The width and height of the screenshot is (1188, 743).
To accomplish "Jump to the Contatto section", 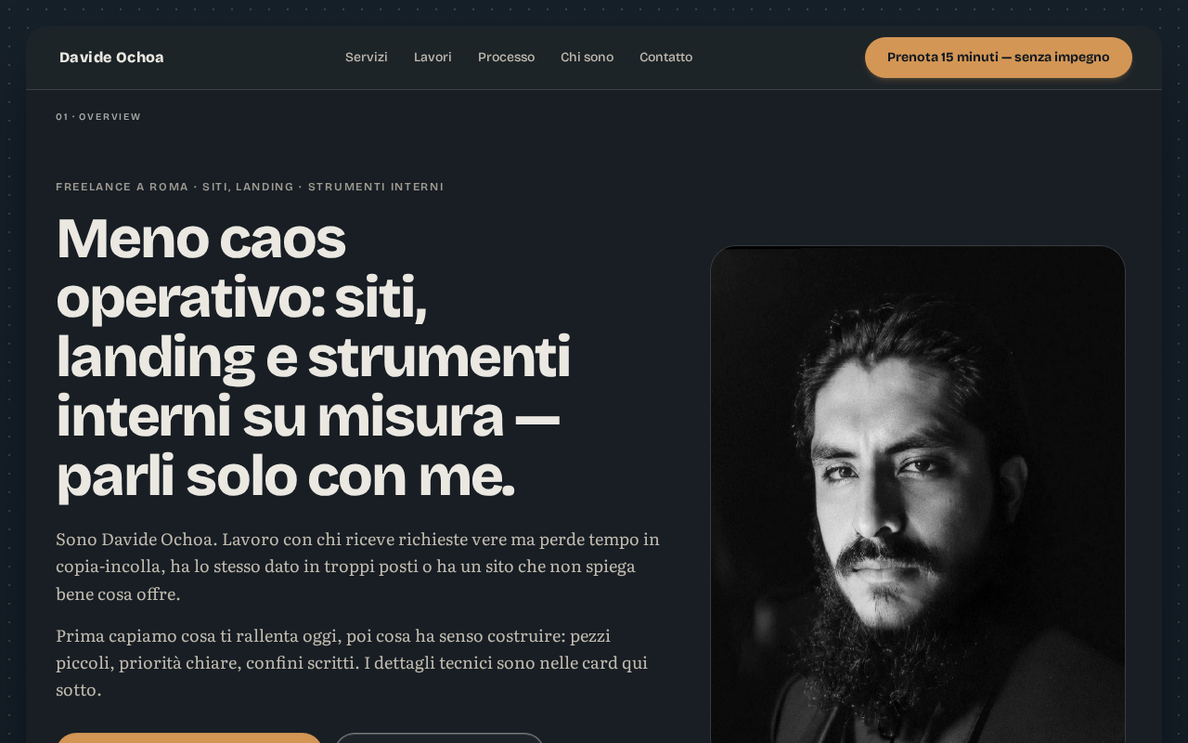I will (665, 58).
